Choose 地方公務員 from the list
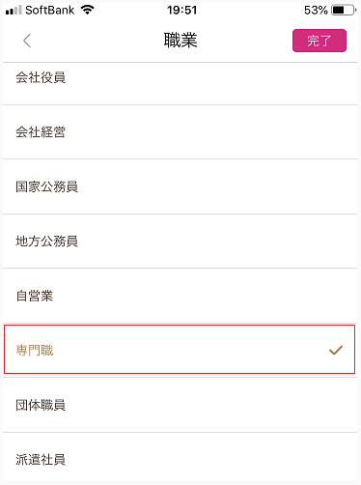361x485 pixels. pyautogui.click(x=180, y=242)
